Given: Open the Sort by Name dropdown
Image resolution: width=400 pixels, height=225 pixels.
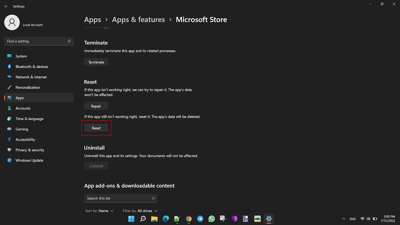Looking at the screenshot, I should 100,211.
